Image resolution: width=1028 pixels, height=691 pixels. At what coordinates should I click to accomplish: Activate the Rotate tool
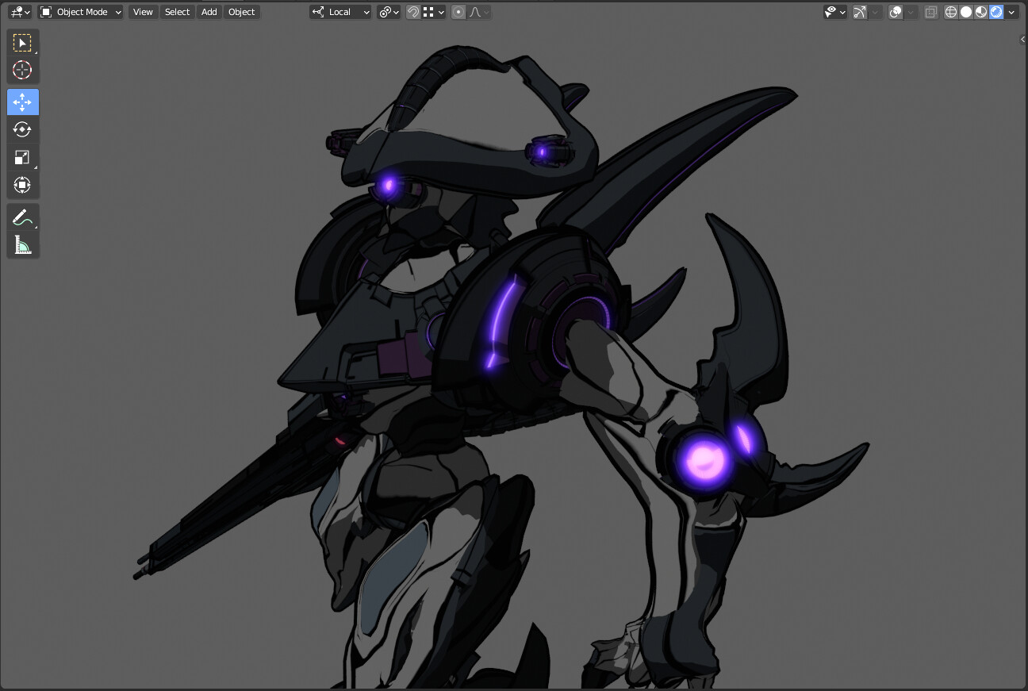click(22, 129)
